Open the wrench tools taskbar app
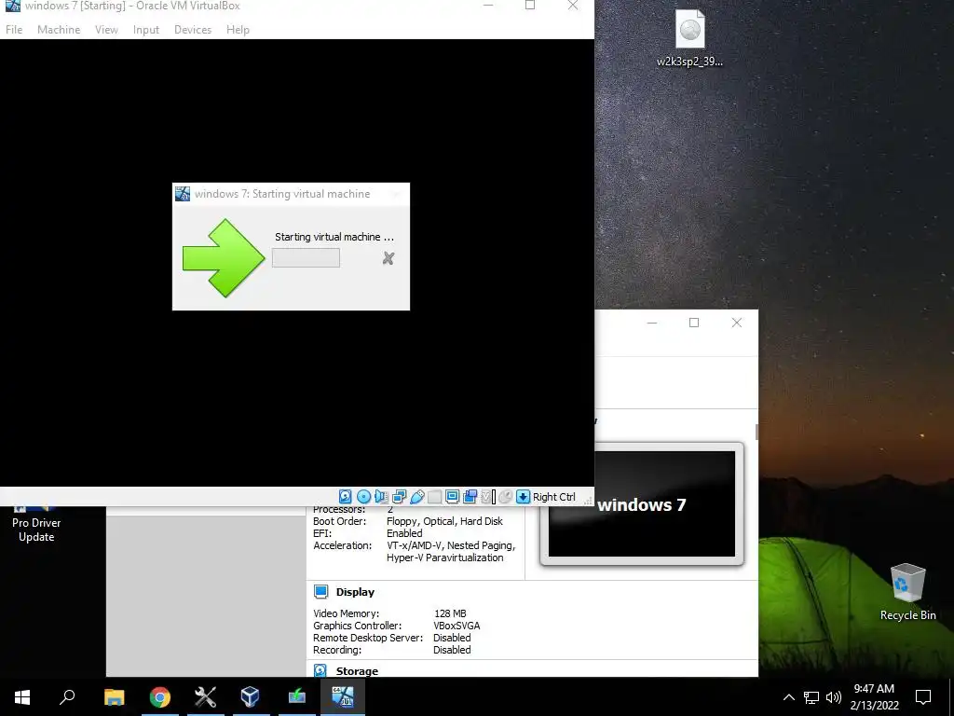Viewport: 954px width, 716px height. coord(206,697)
